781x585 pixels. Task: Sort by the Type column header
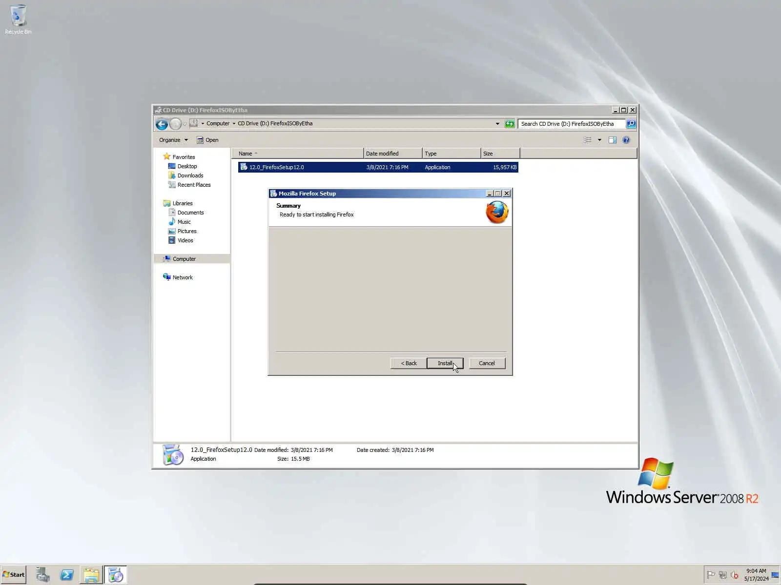452,154
